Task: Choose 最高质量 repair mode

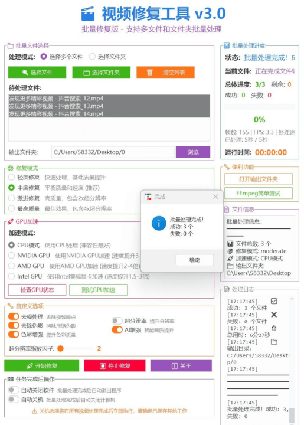Action: [11, 208]
